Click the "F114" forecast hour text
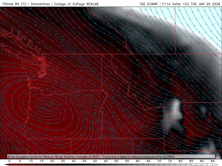The image size is (222, 166). tap(166, 4)
